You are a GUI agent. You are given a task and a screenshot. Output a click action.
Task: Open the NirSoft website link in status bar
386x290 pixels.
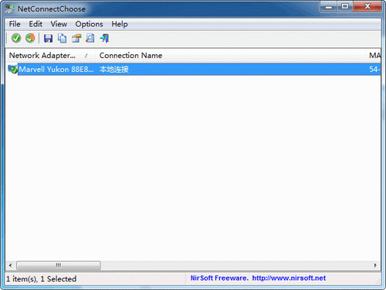(289, 278)
